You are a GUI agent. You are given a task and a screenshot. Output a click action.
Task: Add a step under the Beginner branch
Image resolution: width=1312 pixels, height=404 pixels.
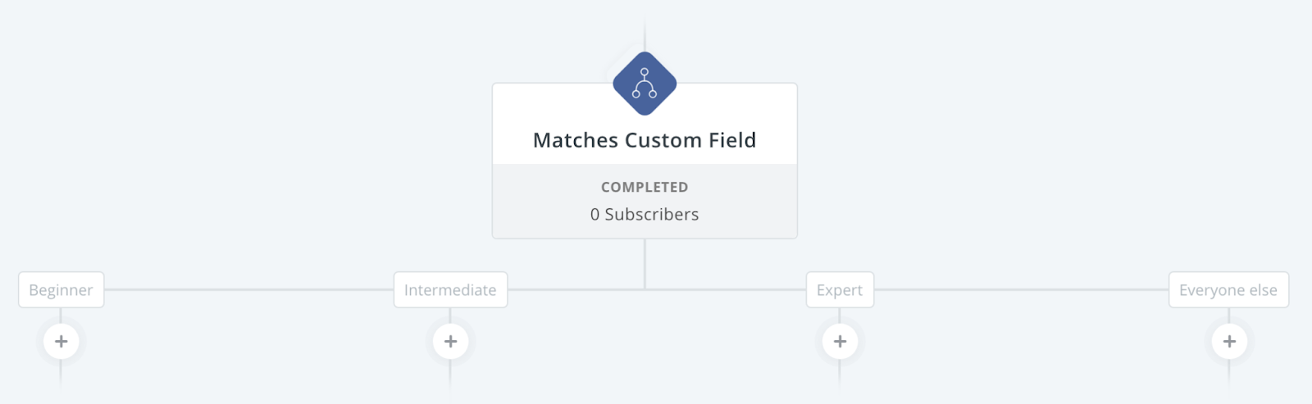point(61,341)
